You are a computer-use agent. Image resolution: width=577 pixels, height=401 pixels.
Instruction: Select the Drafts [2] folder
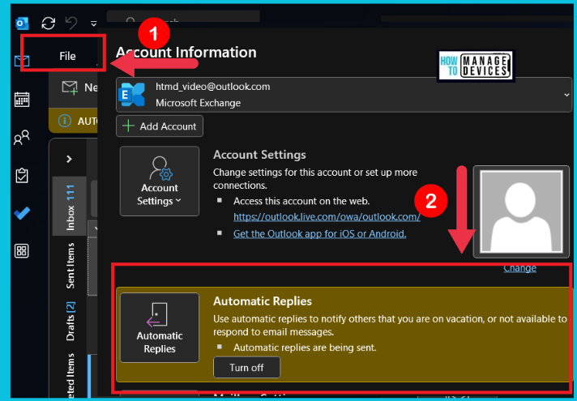pos(70,321)
